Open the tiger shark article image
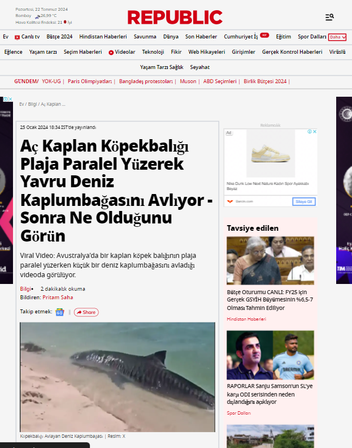 (x=118, y=377)
